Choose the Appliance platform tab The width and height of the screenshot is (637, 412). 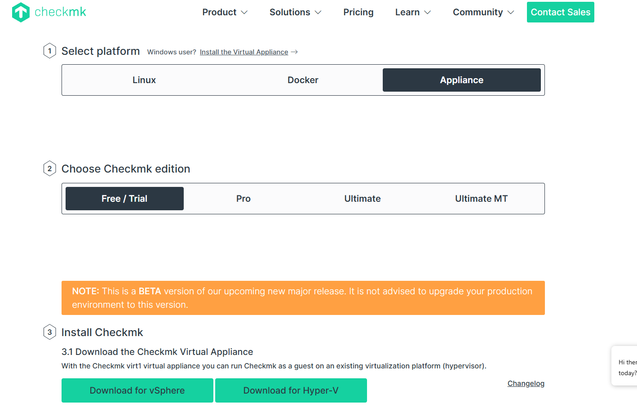pos(462,80)
